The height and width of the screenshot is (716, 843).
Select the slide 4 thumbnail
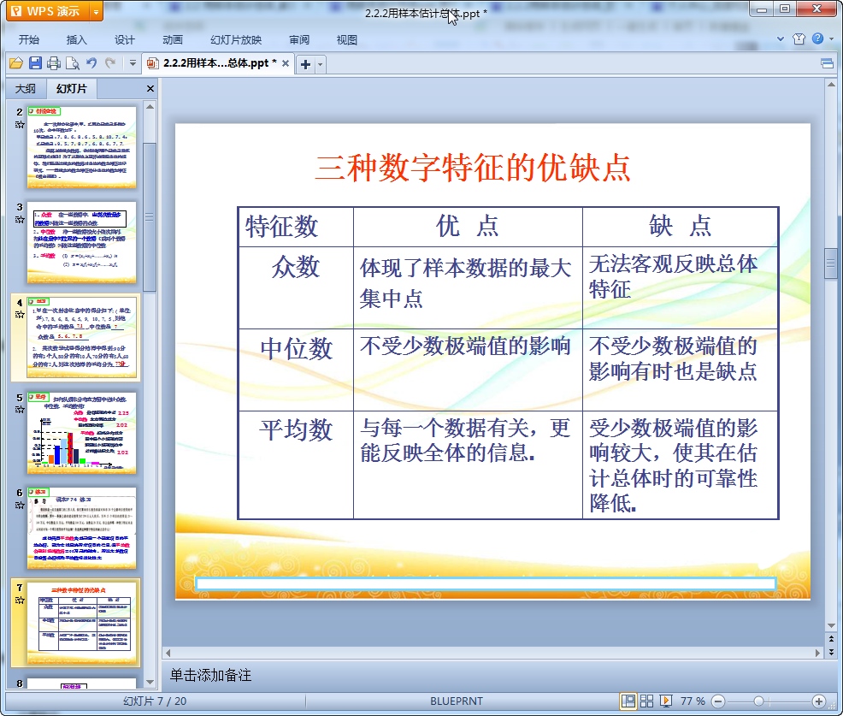coord(82,337)
